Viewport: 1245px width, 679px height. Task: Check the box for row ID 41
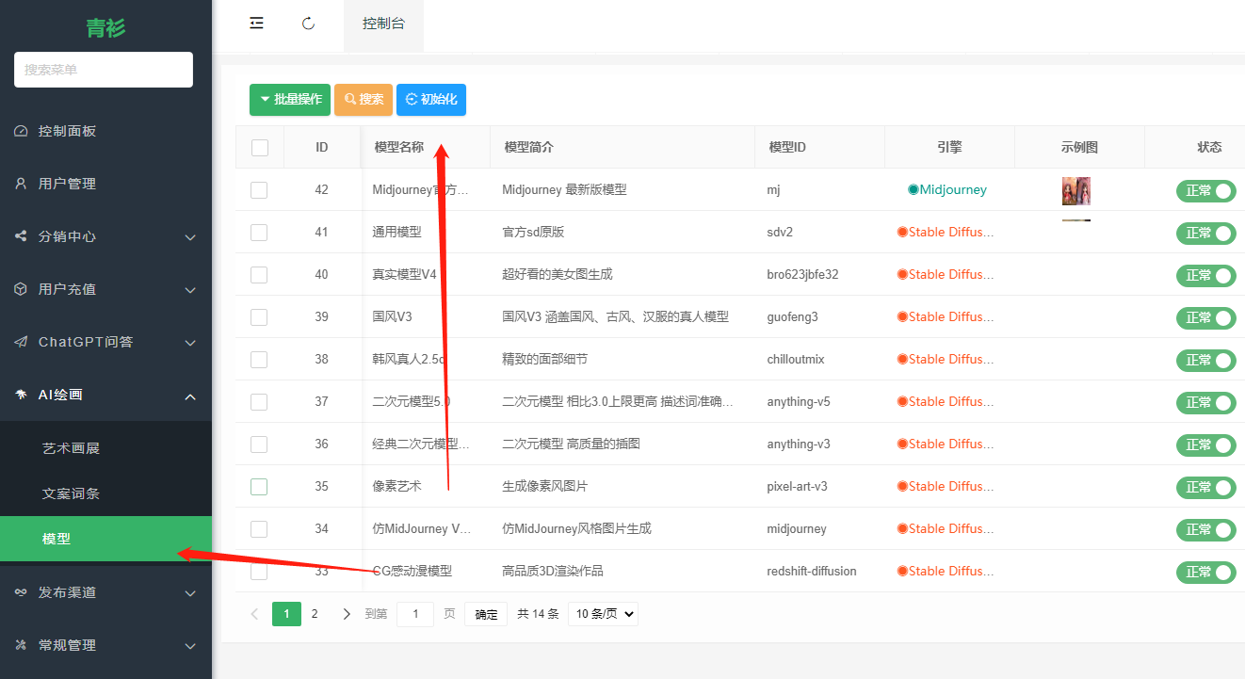pyautogui.click(x=259, y=233)
